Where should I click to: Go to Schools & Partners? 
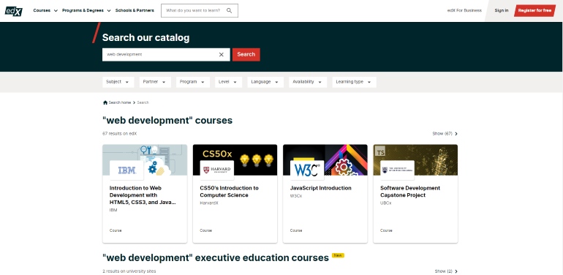coord(135,10)
